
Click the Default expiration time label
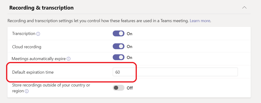pos(33,72)
